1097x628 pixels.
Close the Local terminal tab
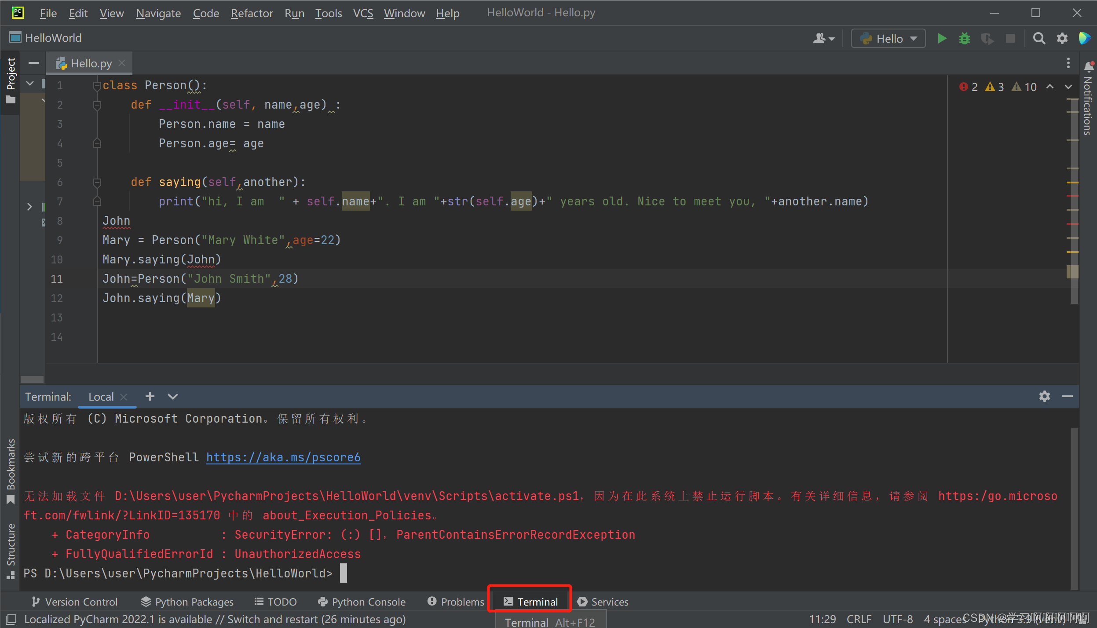tap(124, 397)
